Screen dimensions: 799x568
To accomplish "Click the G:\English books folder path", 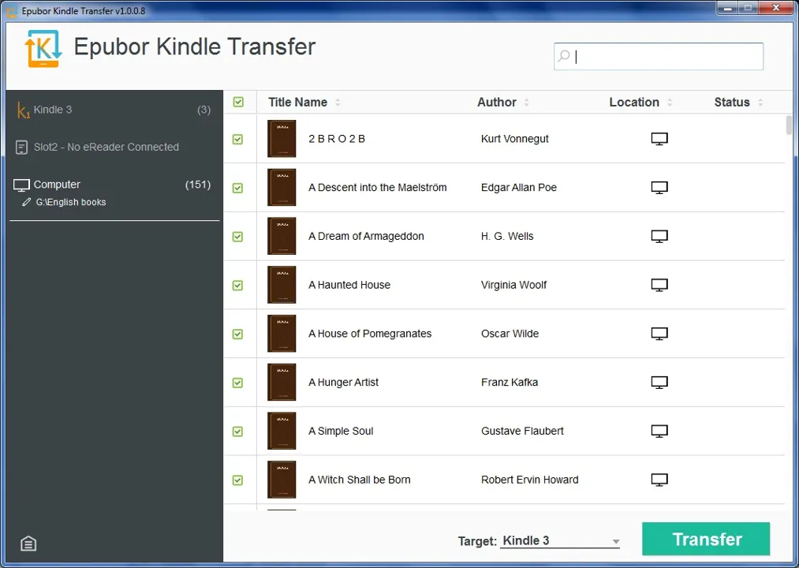I will pos(71,203).
